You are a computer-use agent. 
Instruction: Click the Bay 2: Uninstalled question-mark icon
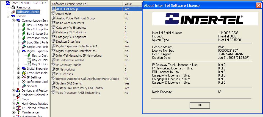[x=29, y=60]
